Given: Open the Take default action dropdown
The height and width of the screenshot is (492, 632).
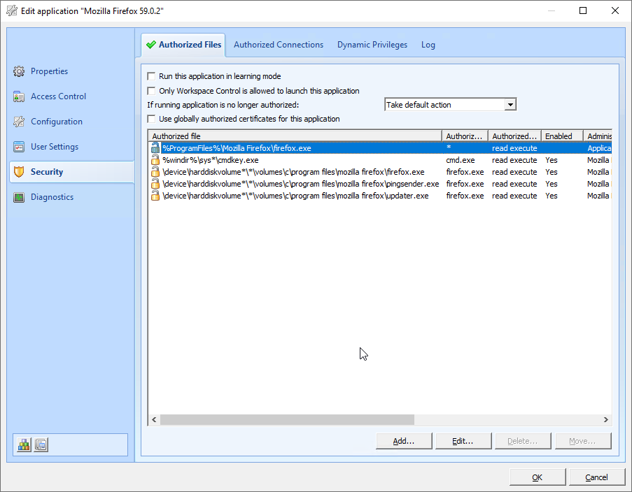Looking at the screenshot, I should (510, 105).
